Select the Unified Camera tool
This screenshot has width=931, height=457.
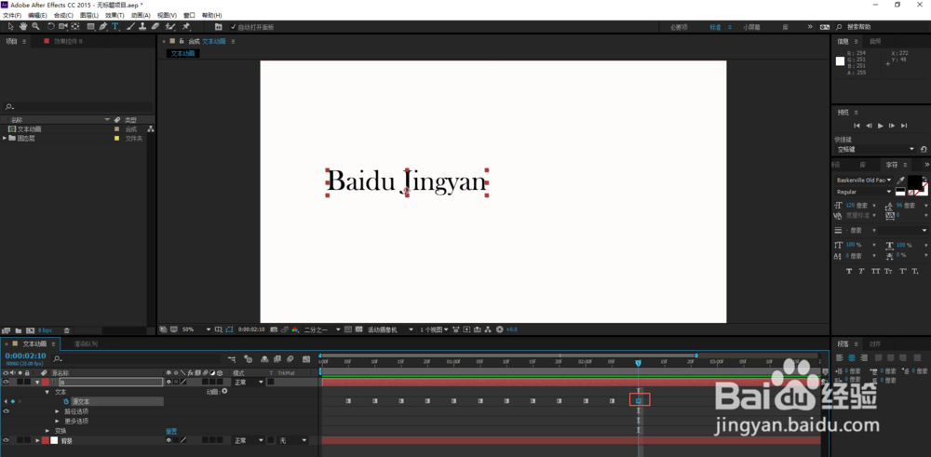click(x=63, y=27)
